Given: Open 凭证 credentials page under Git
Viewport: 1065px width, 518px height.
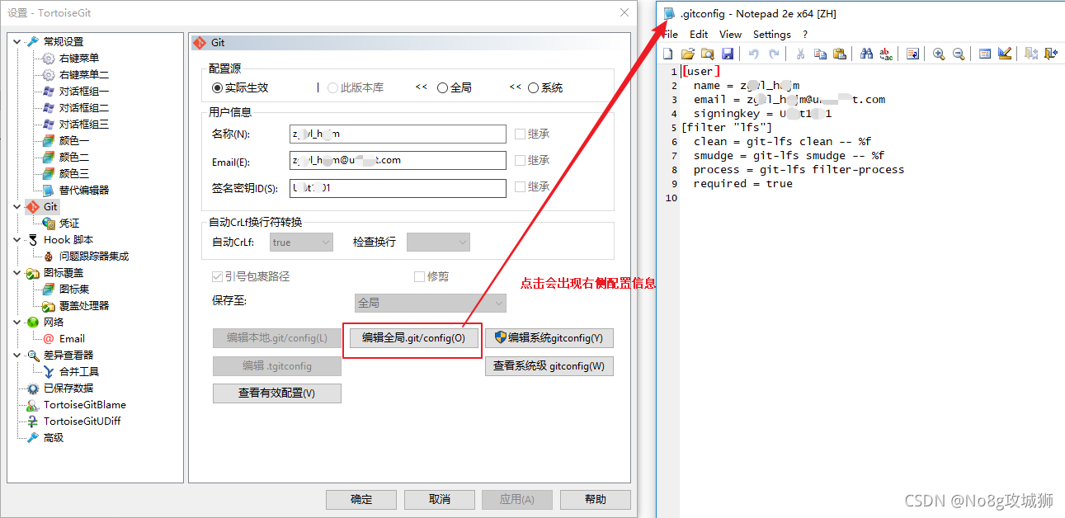Looking at the screenshot, I should click(69, 223).
